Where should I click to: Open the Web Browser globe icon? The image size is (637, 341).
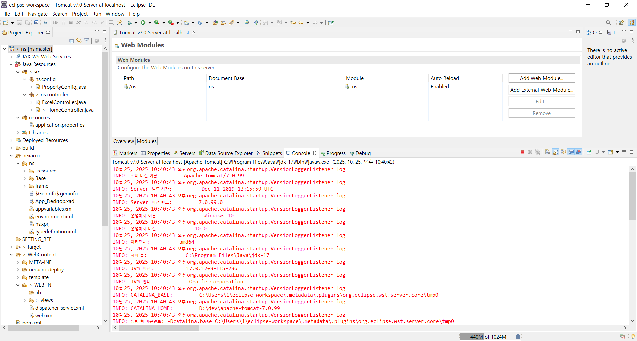[x=247, y=23]
